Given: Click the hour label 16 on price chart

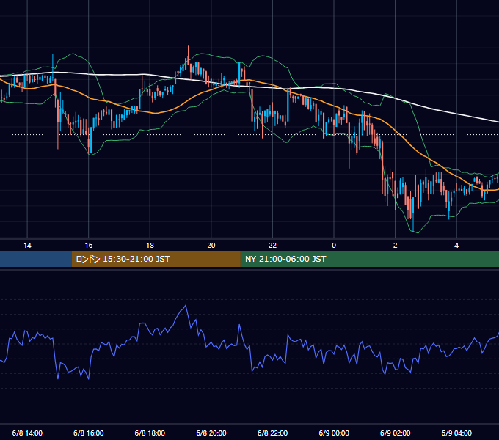Looking at the screenshot, I should (89, 246).
